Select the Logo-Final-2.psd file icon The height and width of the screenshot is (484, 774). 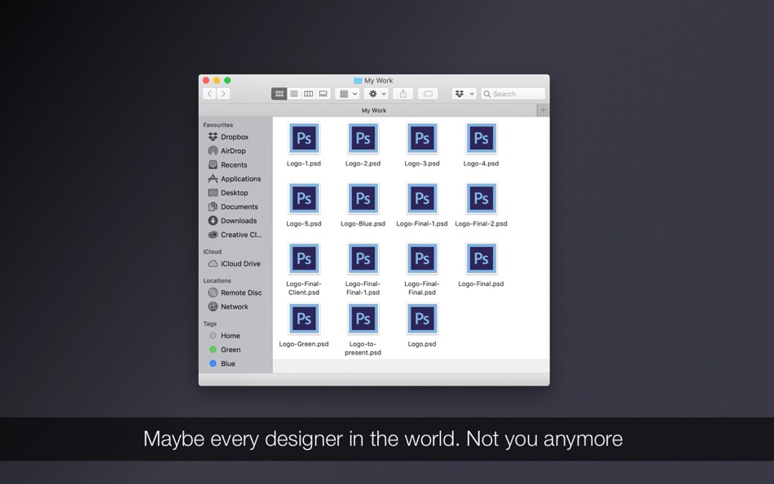[x=482, y=199]
